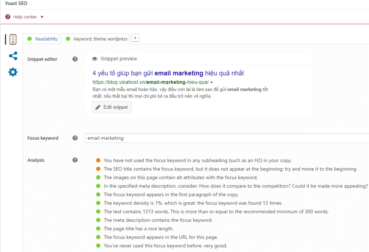Click the pencil icon on Edit snippet button

pyautogui.click(x=98, y=107)
